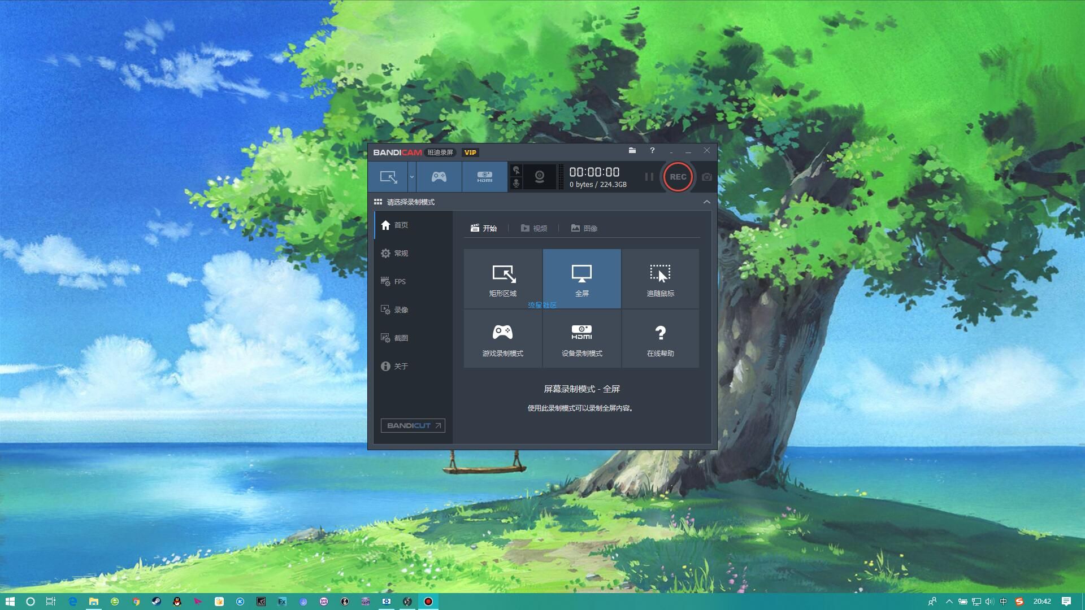The image size is (1085, 610).
Task: Open the FPS settings section
Action: pyautogui.click(x=413, y=281)
